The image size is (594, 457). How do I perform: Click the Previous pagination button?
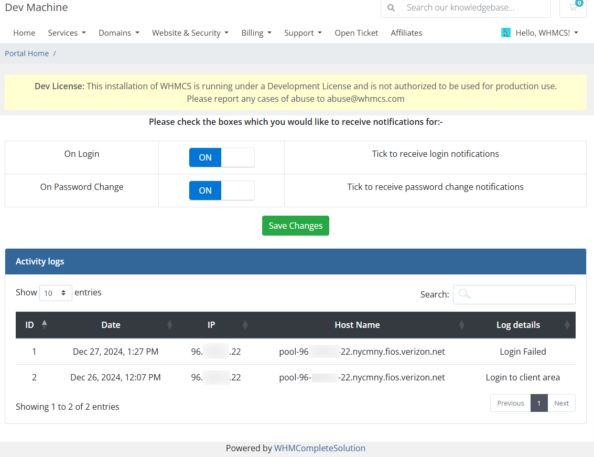510,403
